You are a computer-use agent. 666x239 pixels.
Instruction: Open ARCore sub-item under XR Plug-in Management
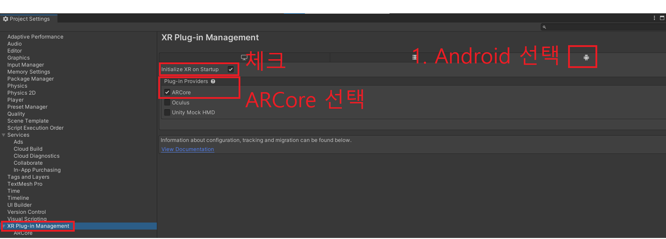coord(23,233)
